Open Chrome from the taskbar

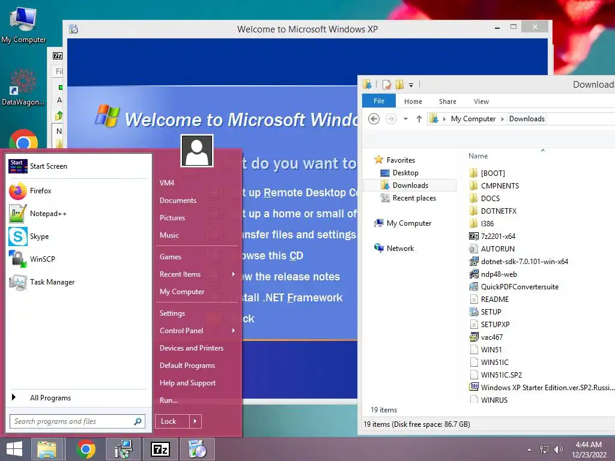pyautogui.click(x=86, y=449)
